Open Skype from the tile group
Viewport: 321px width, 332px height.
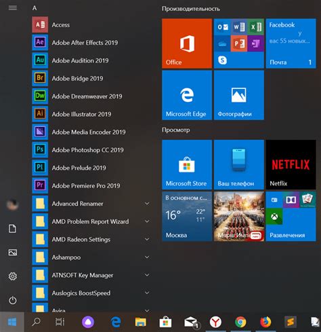click(x=222, y=60)
